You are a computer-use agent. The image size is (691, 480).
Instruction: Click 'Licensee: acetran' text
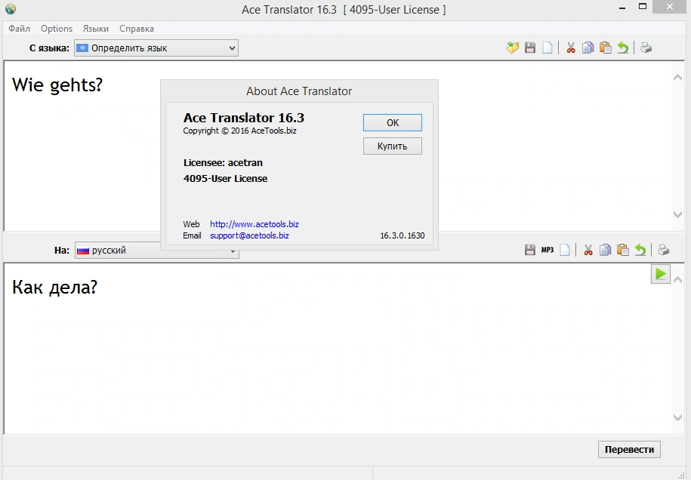tap(223, 163)
